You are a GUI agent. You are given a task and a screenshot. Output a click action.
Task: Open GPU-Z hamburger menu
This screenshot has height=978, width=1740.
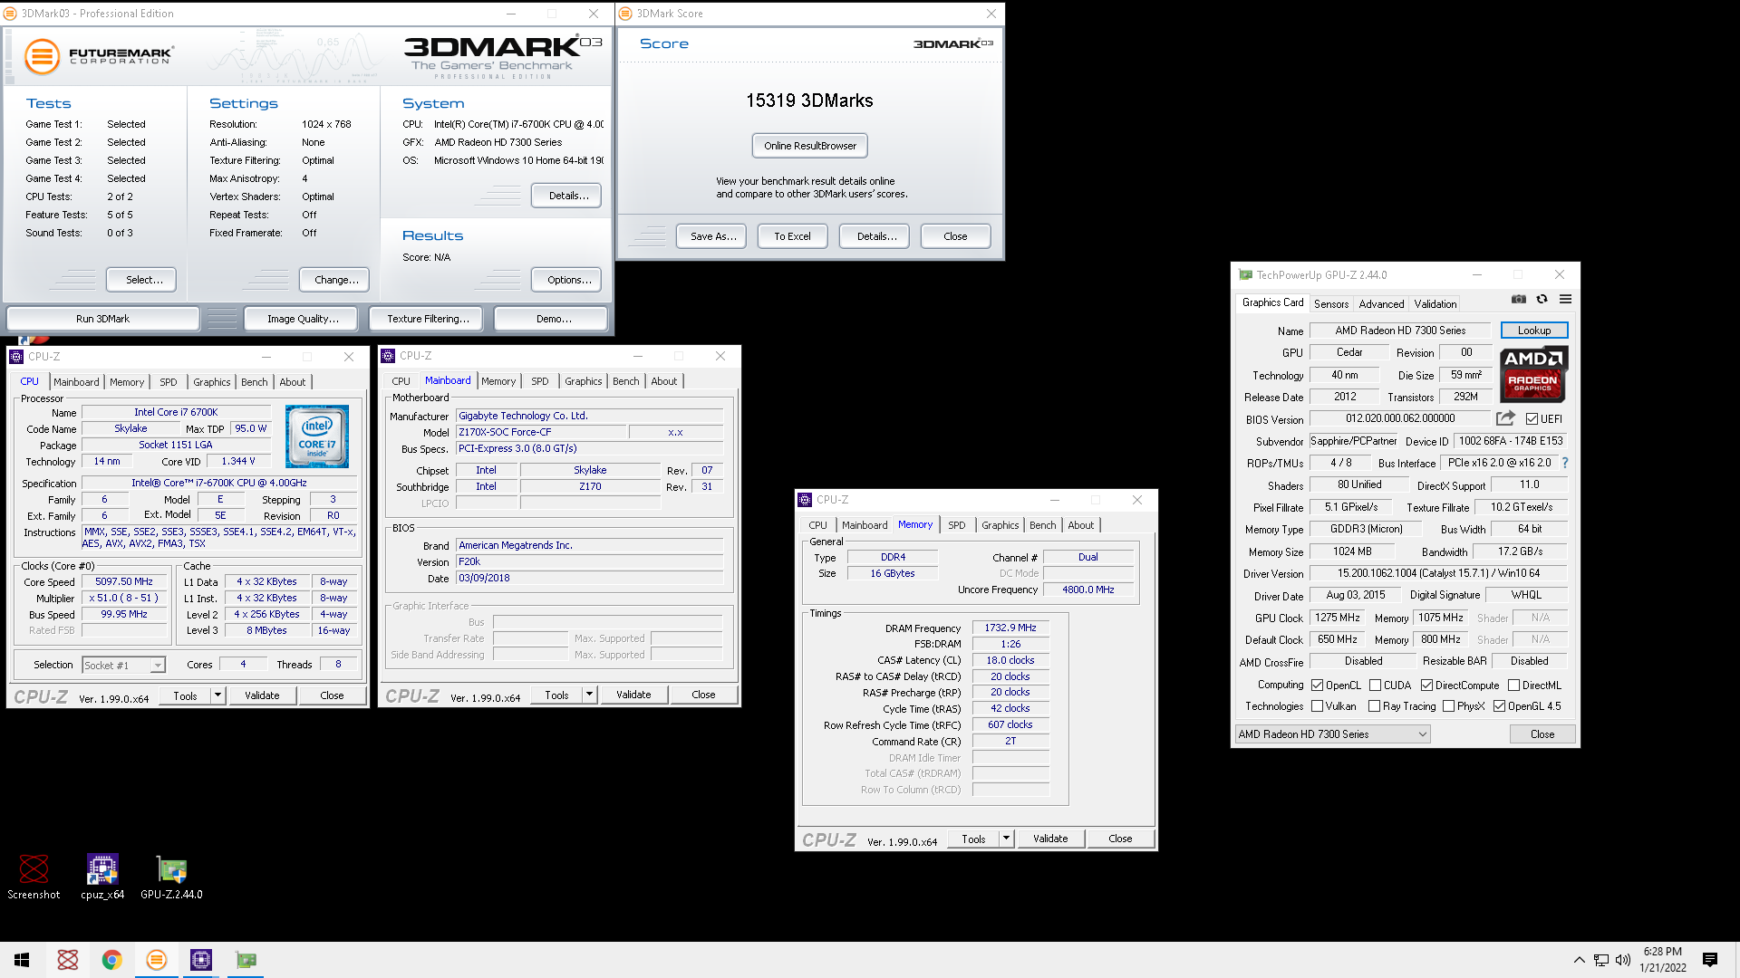(x=1565, y=299)
